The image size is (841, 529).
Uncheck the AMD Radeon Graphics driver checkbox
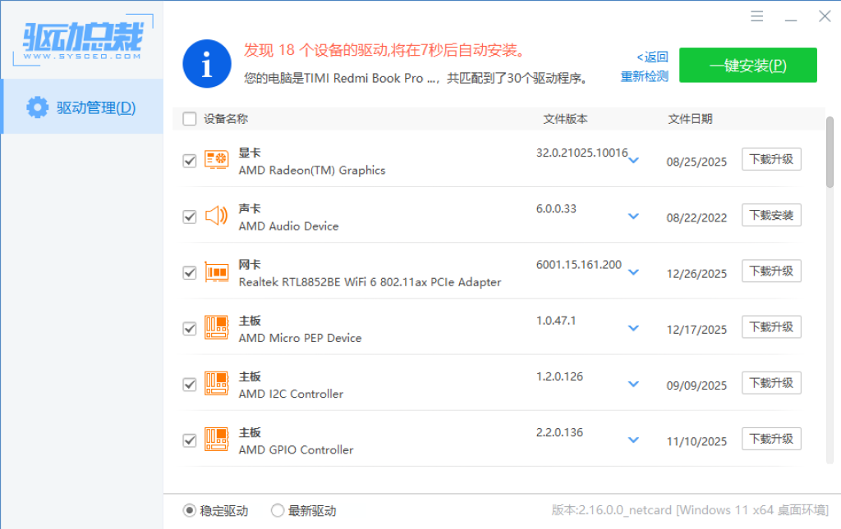point(189,160)
